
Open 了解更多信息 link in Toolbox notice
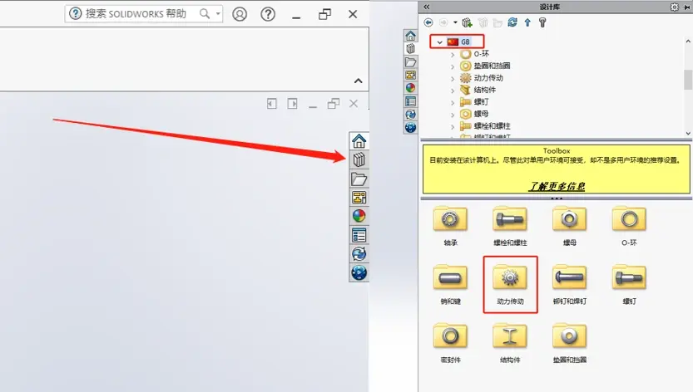click(557, 186)
